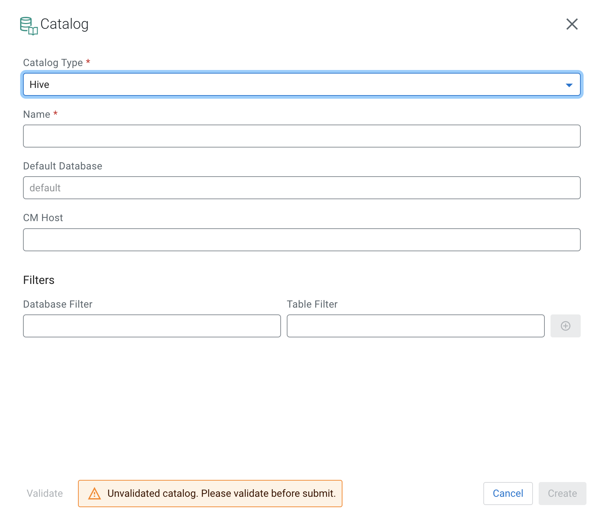Click the Unvalidated catalog warning message
603x514 pixels.
221,494
